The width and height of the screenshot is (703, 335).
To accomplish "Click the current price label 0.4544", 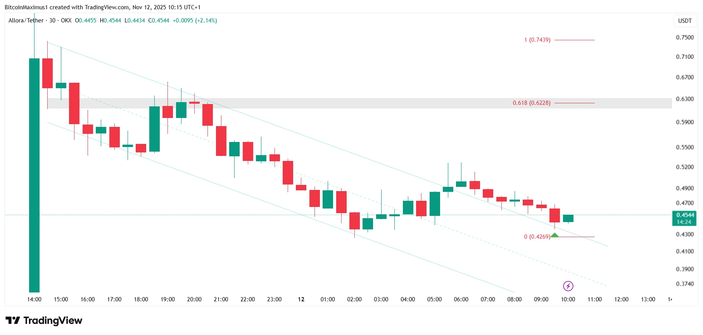I will [x=685, y=215].
